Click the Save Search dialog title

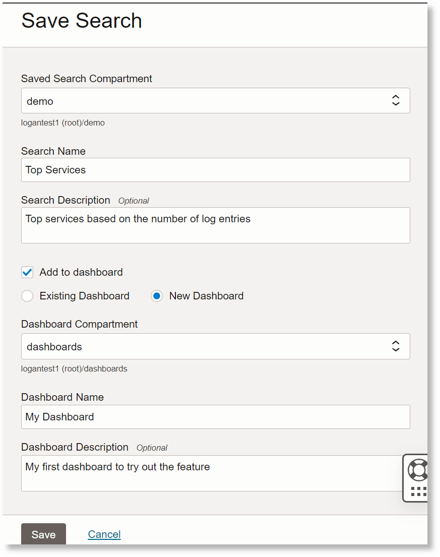[82, 21]
